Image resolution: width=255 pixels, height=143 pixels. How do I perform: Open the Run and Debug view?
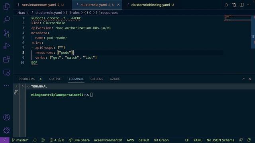6,46
